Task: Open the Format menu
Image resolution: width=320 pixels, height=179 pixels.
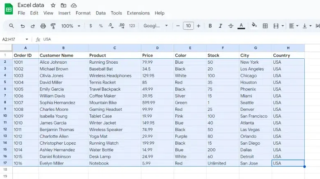Action: click(x=83, y=13)
